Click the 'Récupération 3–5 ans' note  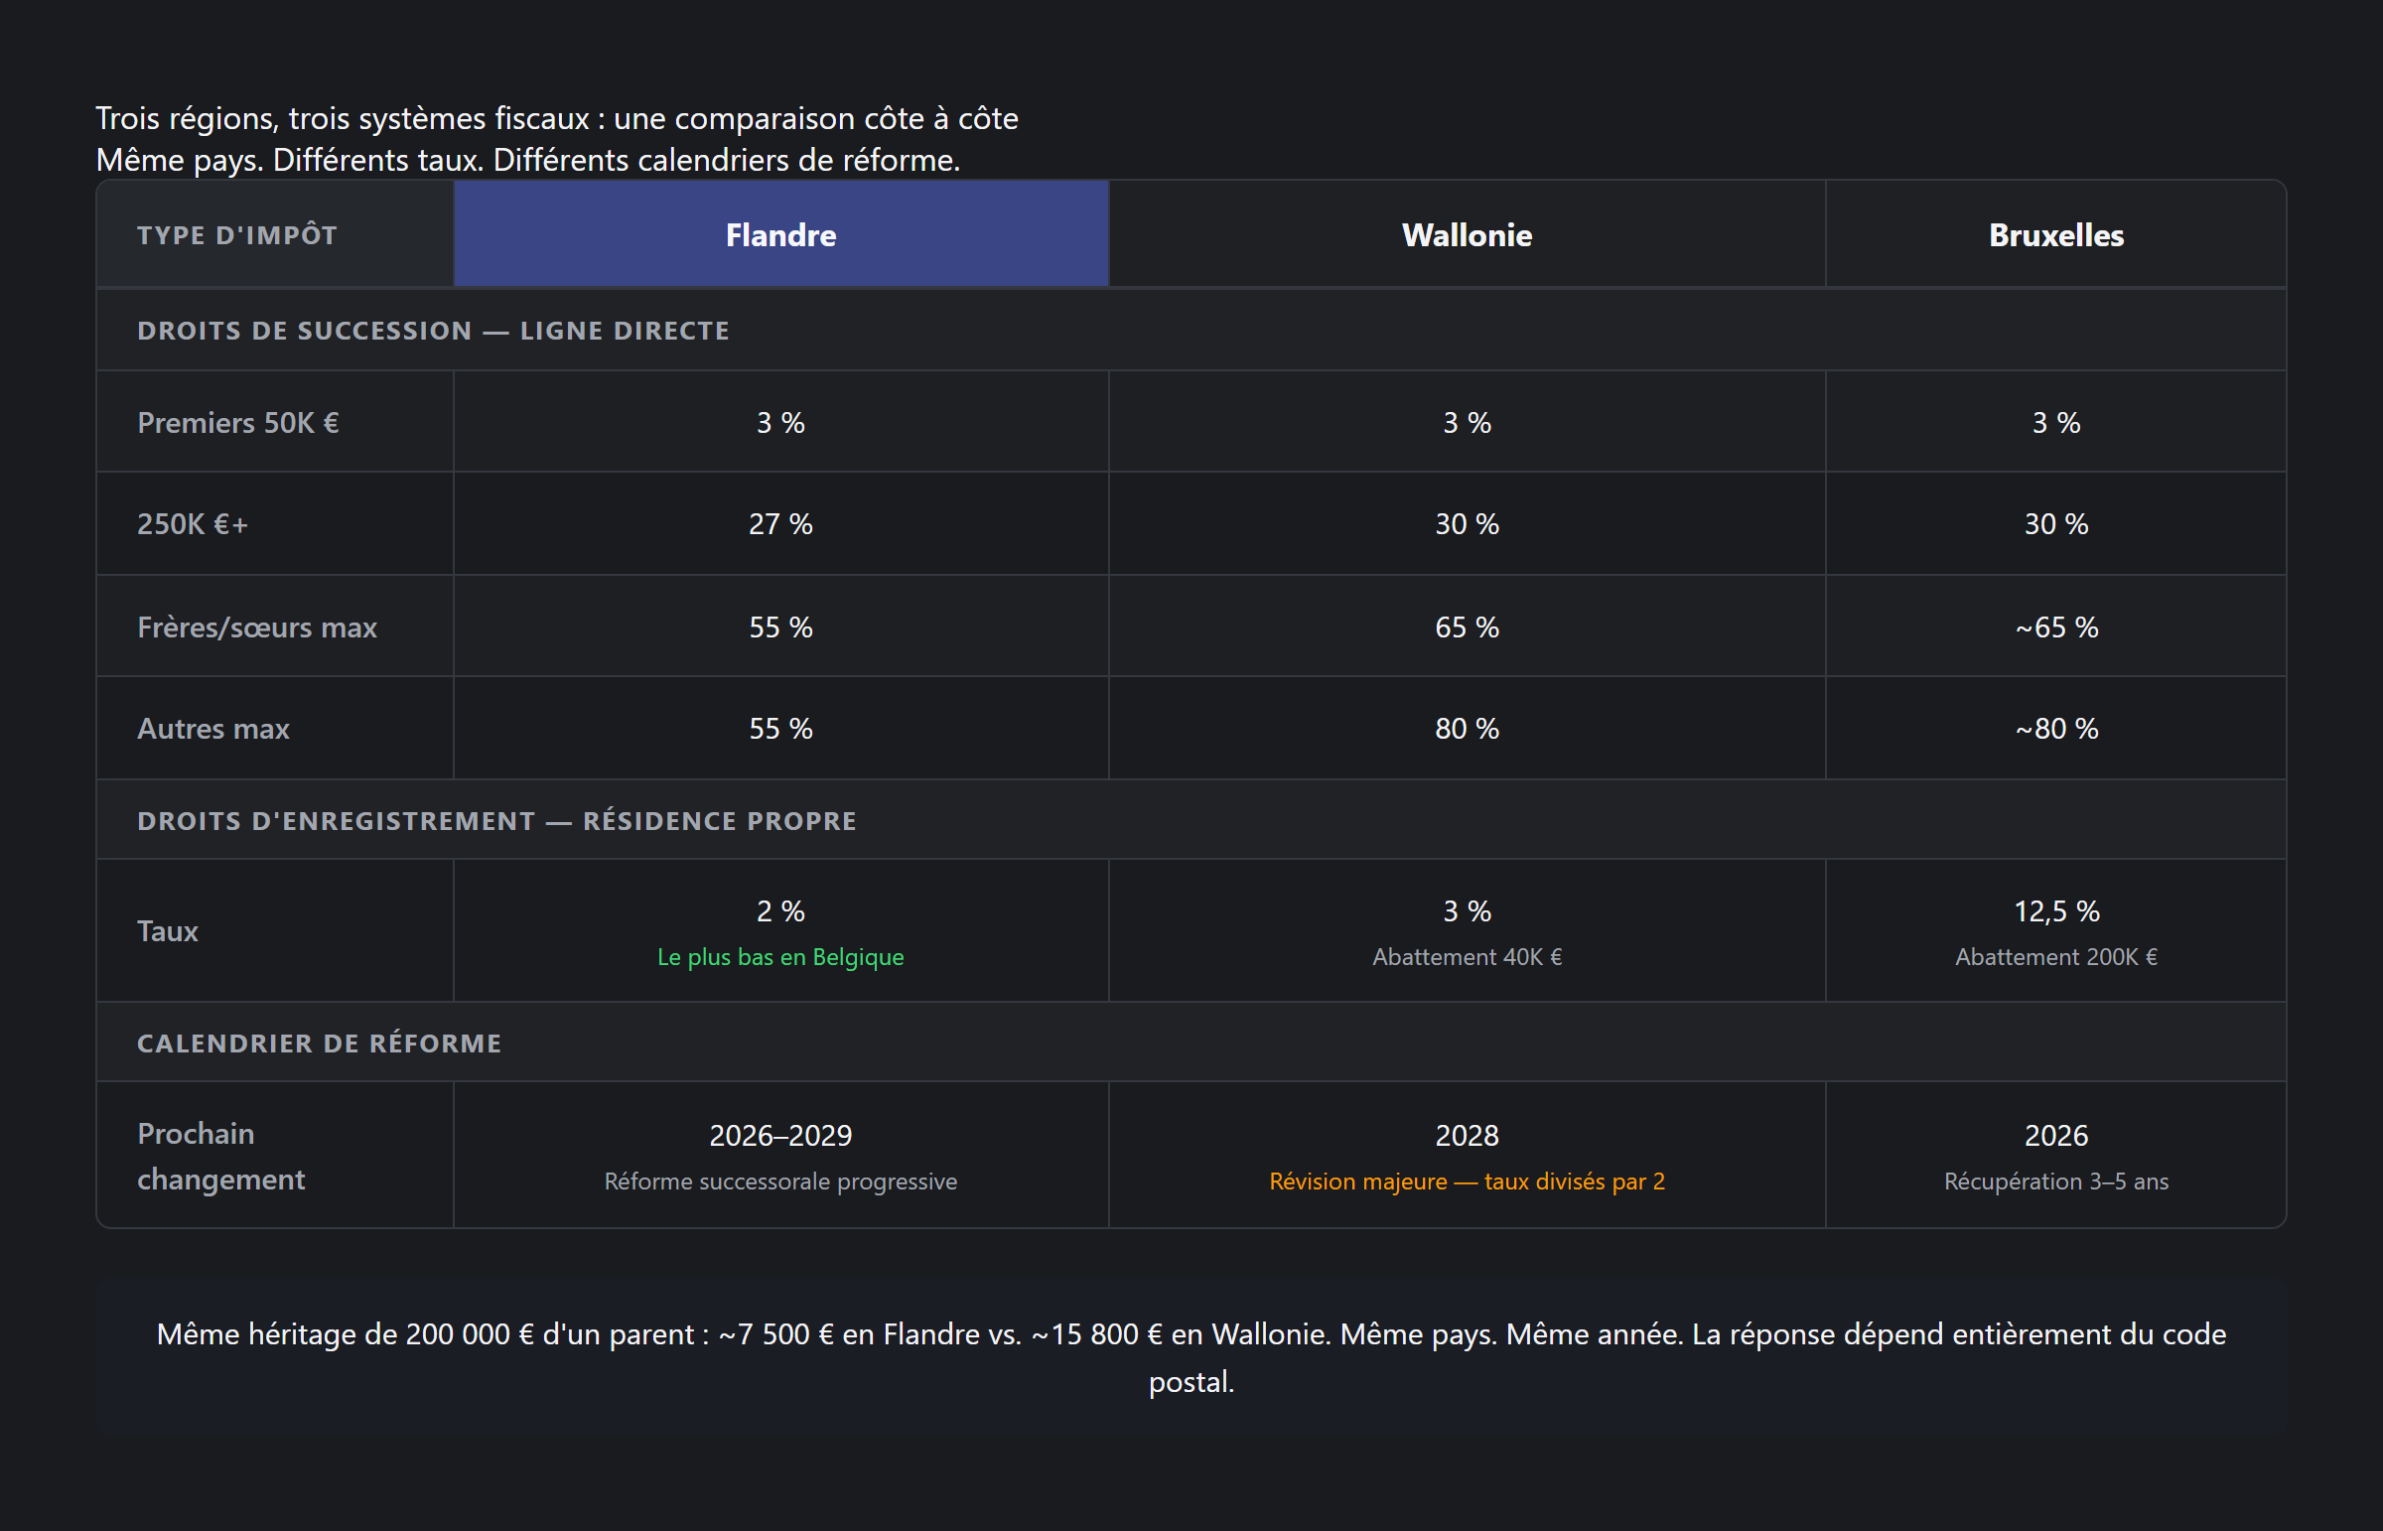(2055, 1183)
